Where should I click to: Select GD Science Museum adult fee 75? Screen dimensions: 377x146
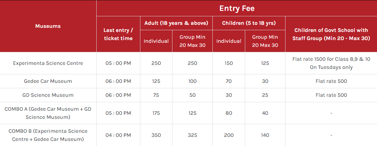pyautogui.click(x=156, y=95)
